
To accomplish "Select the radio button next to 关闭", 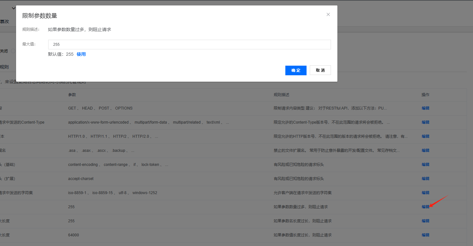I will click(x=13, y=51).
